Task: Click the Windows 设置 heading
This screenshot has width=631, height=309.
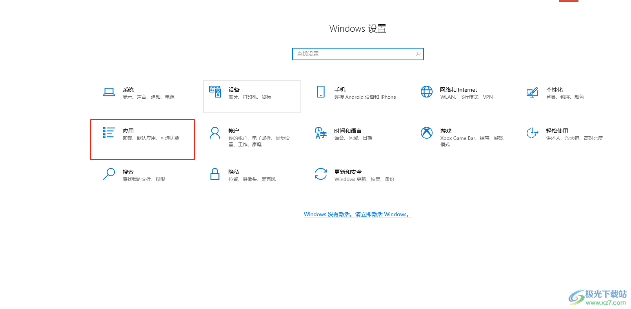Action: click(x=358, y=29)
